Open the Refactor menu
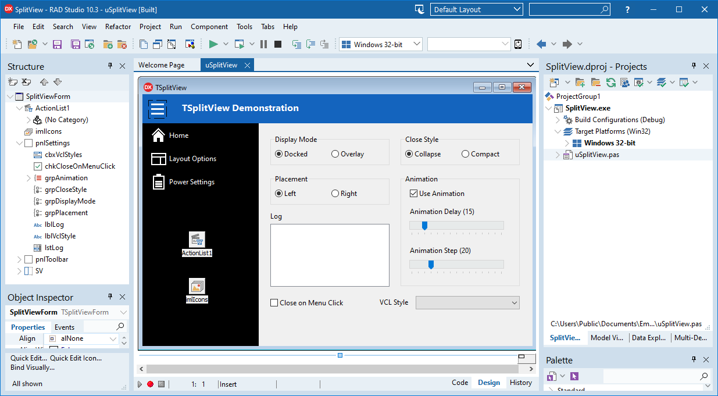718x396 pixels. click(118, 27)
